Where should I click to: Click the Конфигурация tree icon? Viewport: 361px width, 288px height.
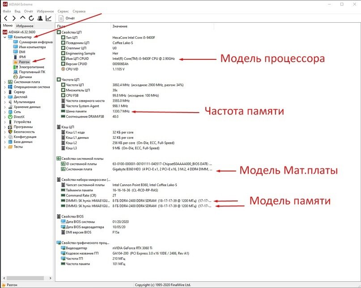(10, 137)
